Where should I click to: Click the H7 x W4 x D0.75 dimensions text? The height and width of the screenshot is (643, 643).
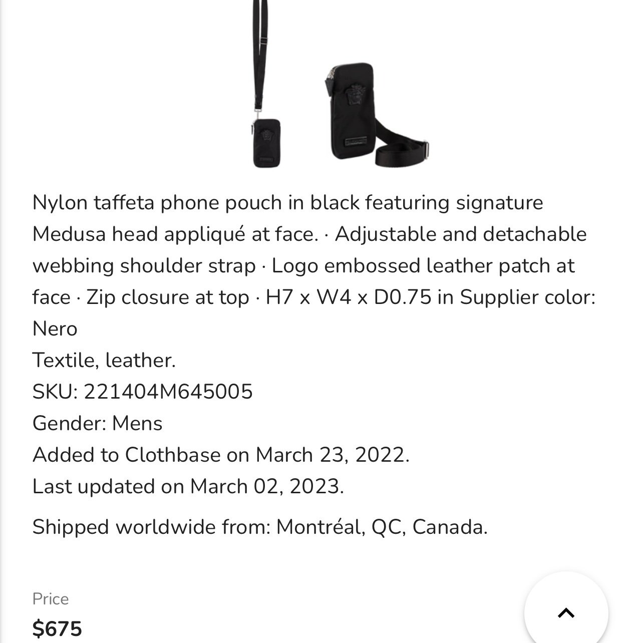[x=349, y=297]
